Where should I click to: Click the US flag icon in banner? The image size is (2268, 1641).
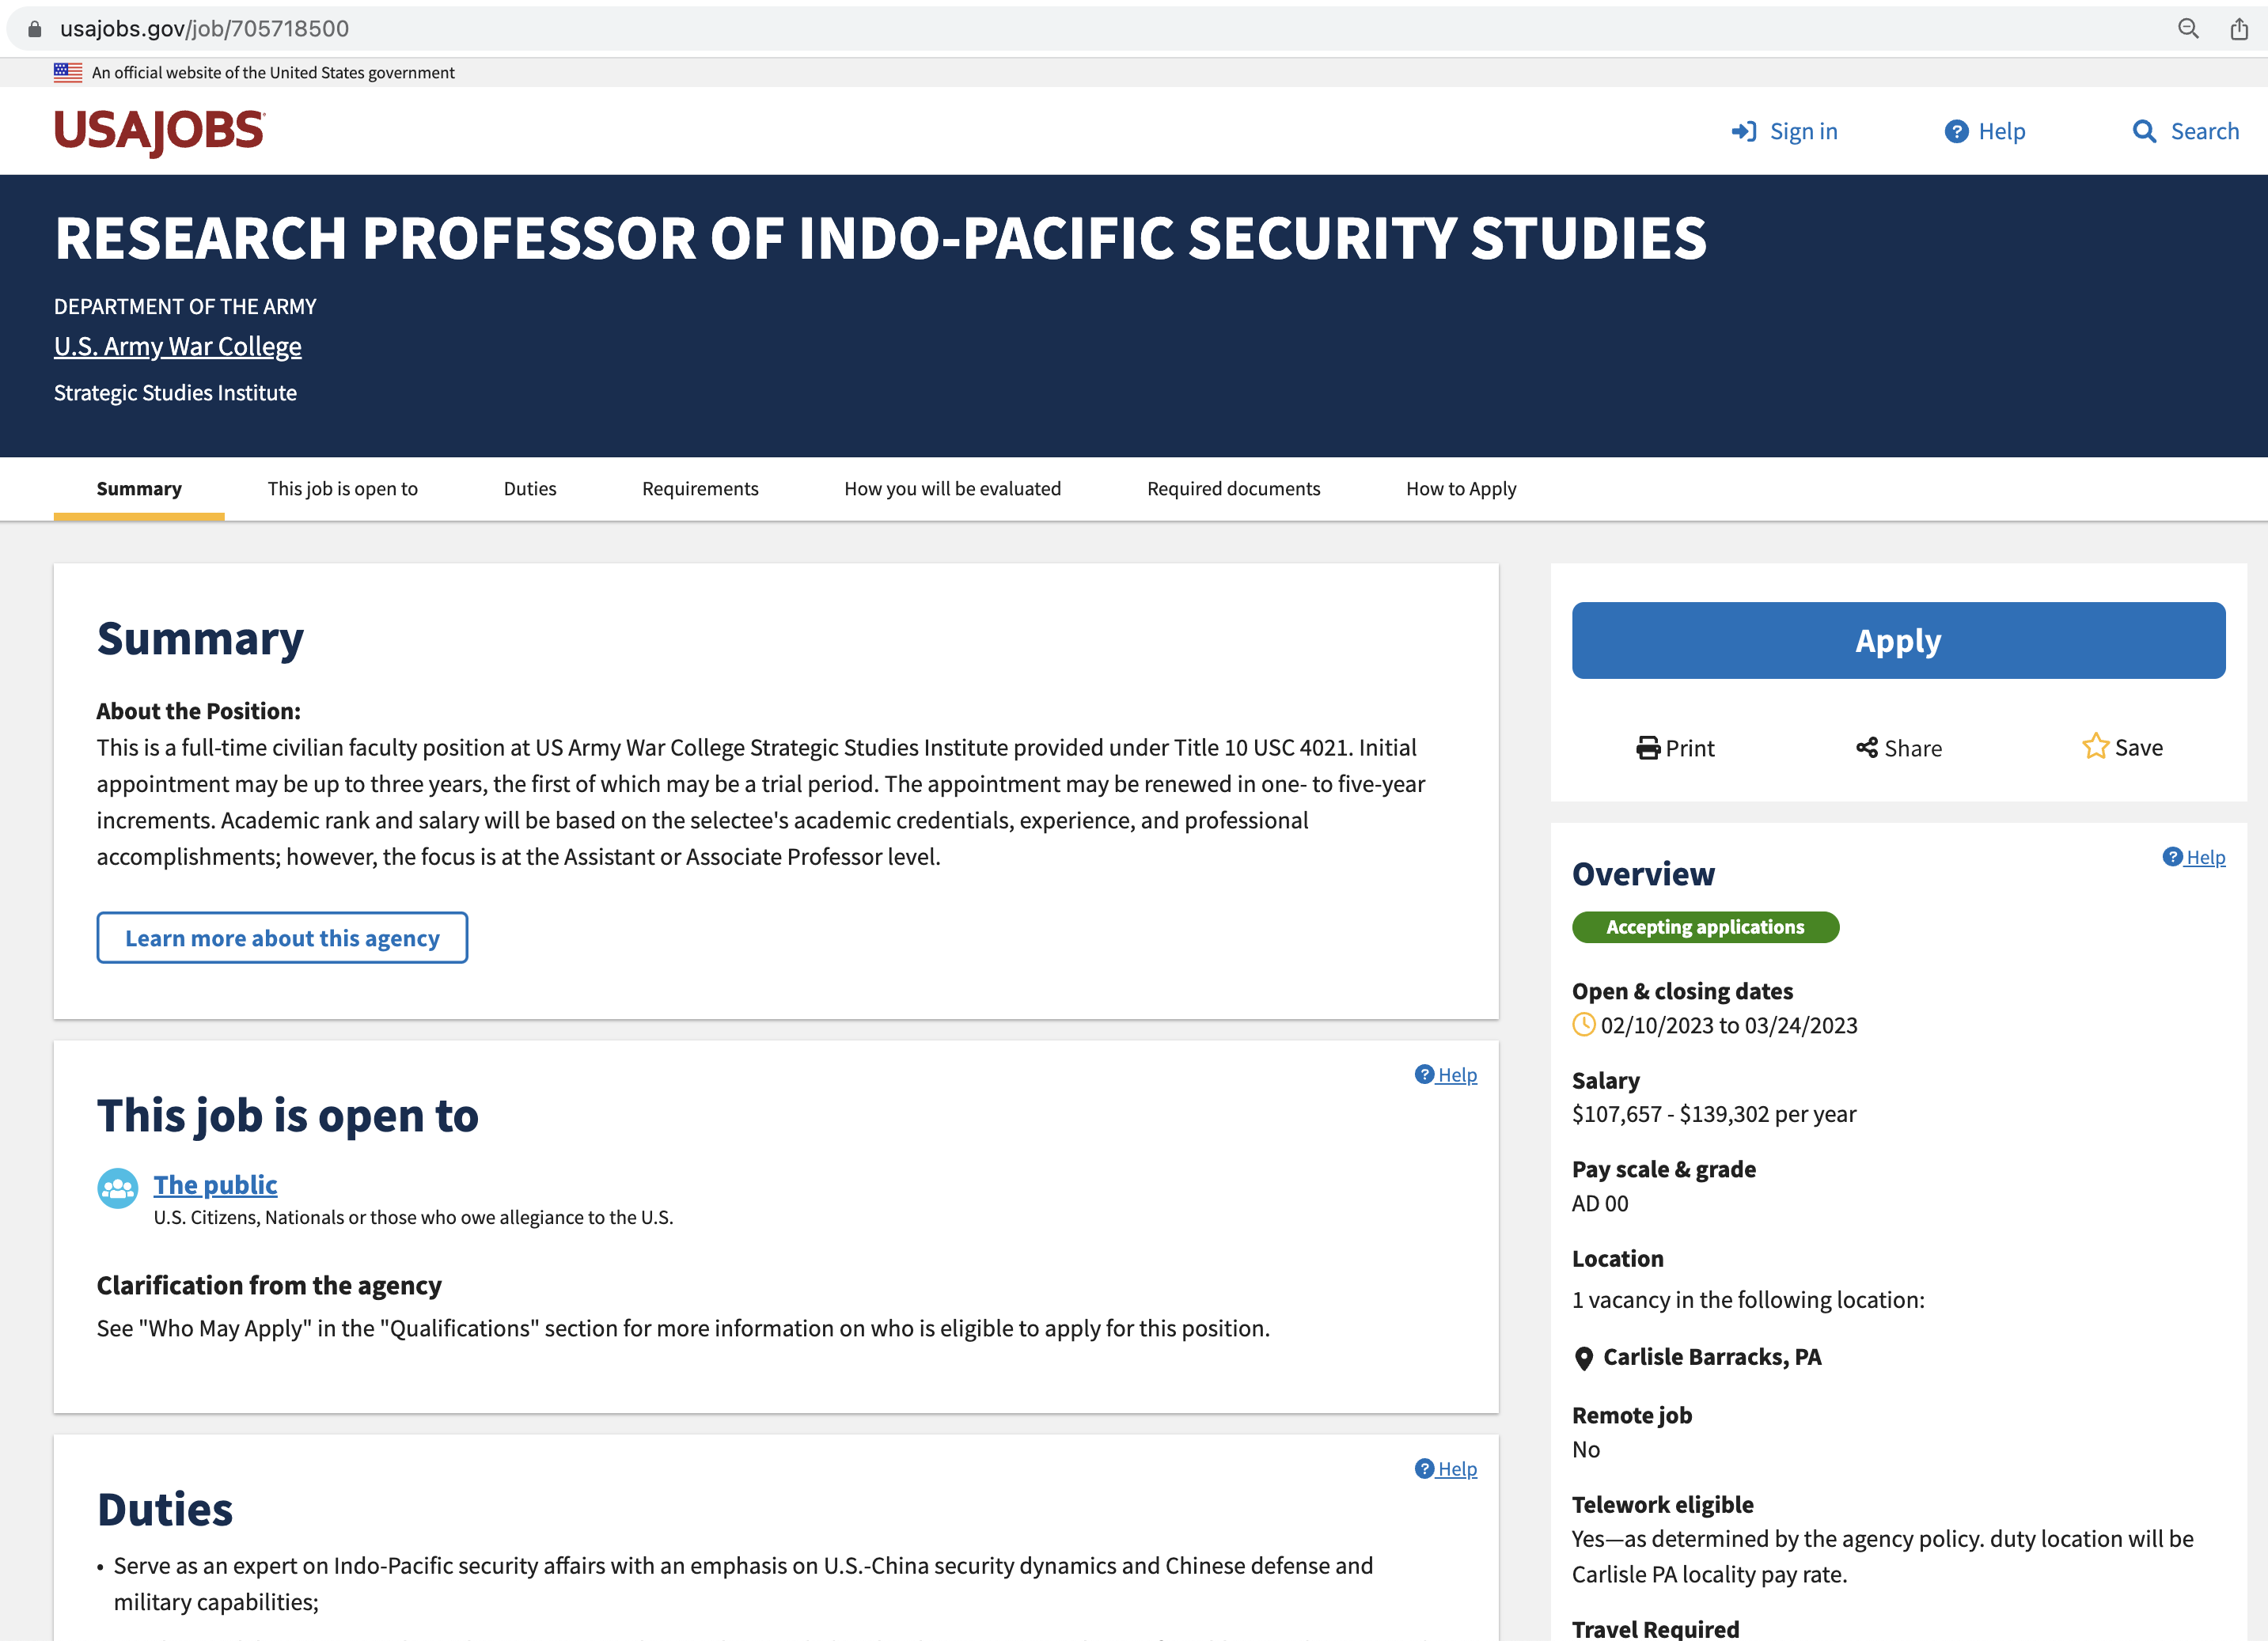point(68,72)
